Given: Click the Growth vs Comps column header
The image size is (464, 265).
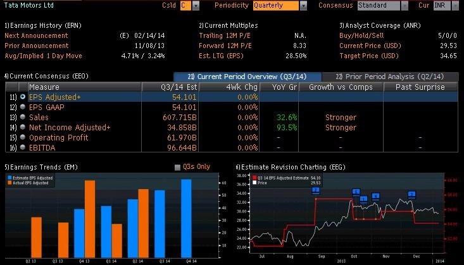Looking at the screenshot, I should tap(341, 87).
